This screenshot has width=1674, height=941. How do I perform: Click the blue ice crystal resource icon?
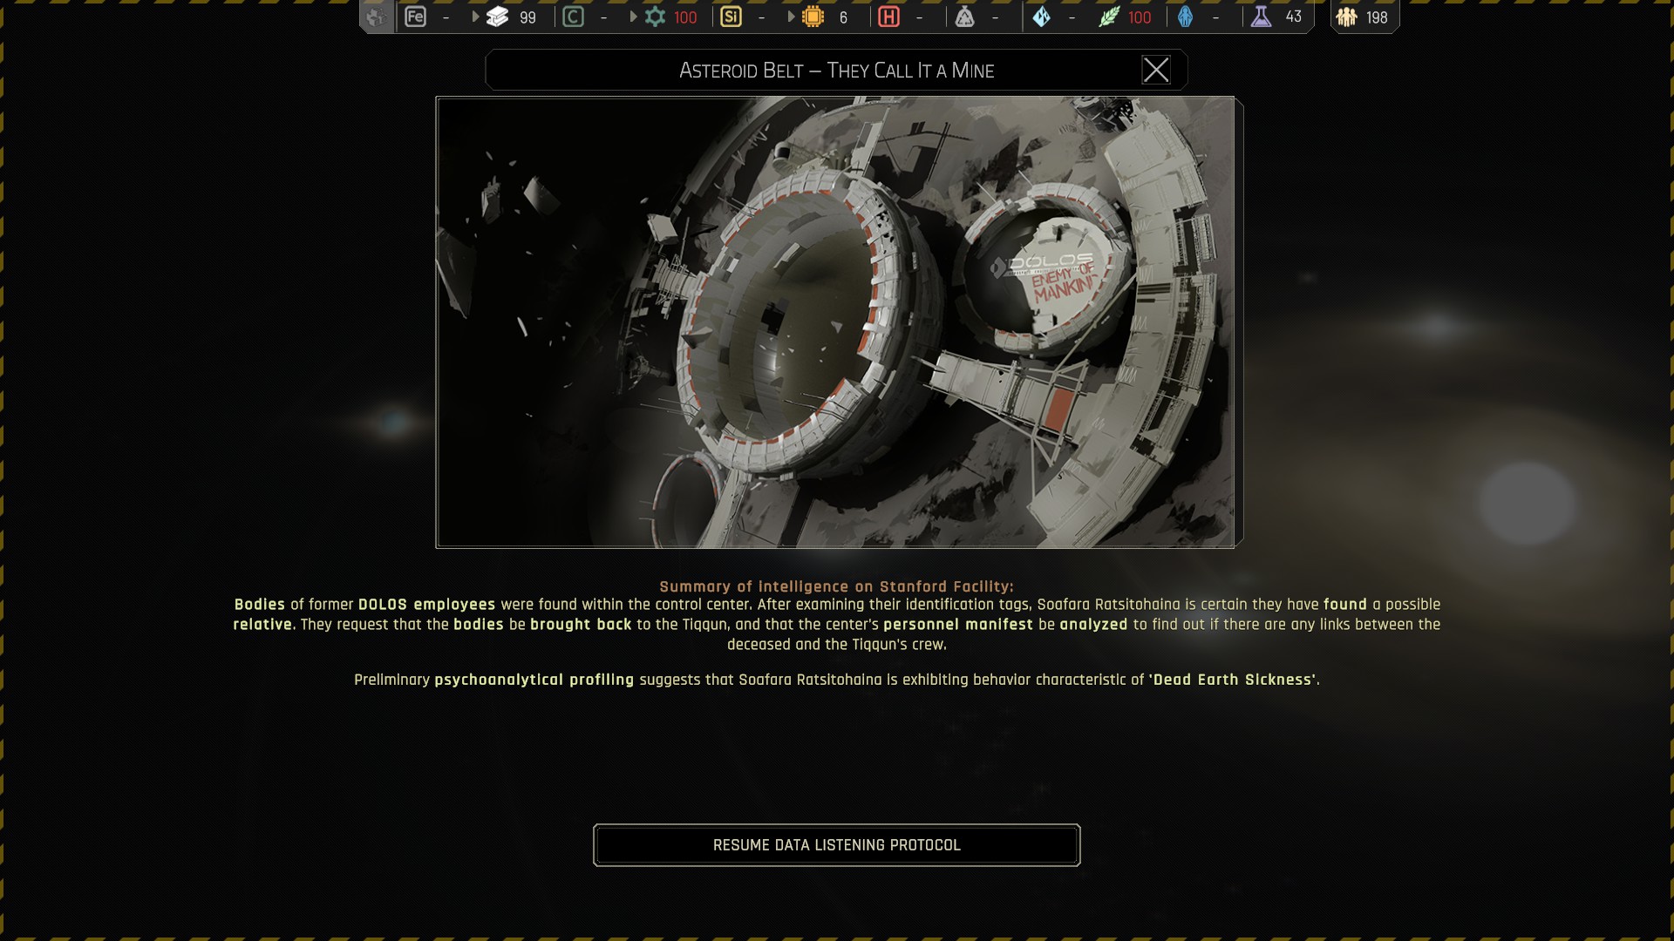(x=1041, y=17)
